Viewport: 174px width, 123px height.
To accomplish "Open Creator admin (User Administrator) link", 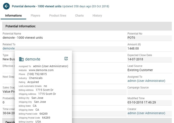I will (146, 113).
